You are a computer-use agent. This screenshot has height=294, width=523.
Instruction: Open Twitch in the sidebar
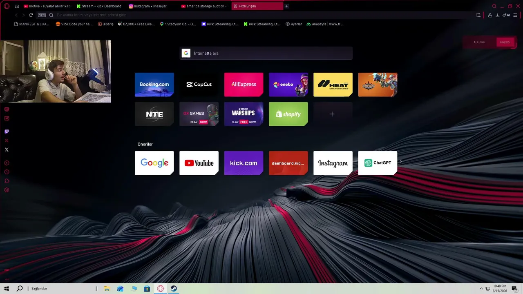pos(7,131)
